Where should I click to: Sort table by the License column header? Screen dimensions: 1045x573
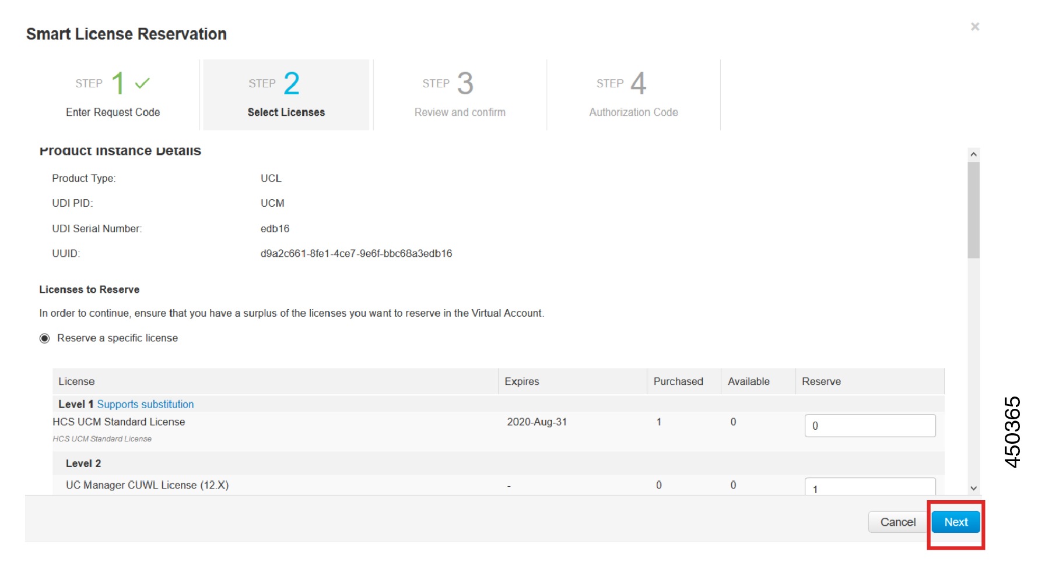(x=76, y=381)
